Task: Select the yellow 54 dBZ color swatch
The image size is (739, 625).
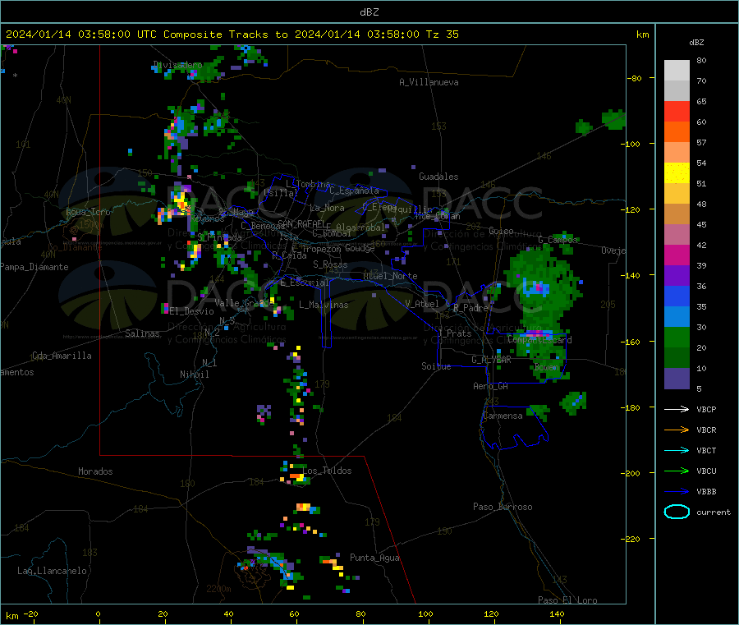Action: [677, 173]
